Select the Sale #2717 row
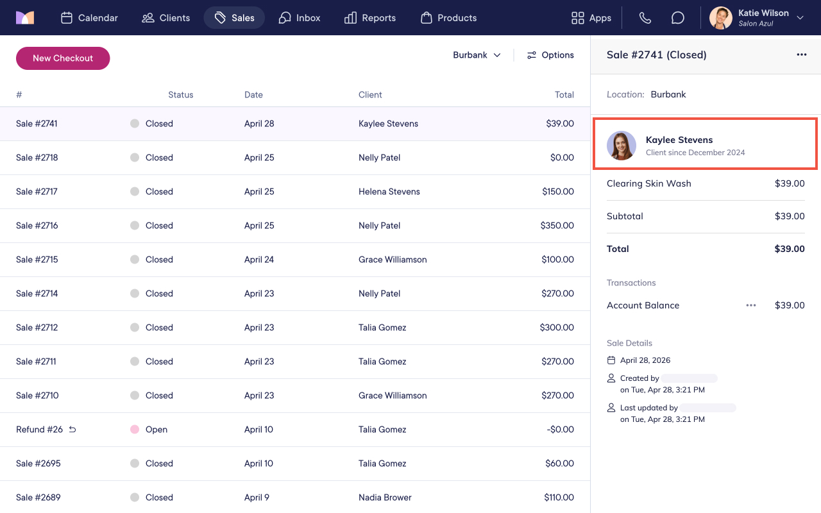The width and height of the screenshot is (821, 513). [295, 192]
